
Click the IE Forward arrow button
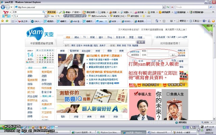(x=8, y=7)
